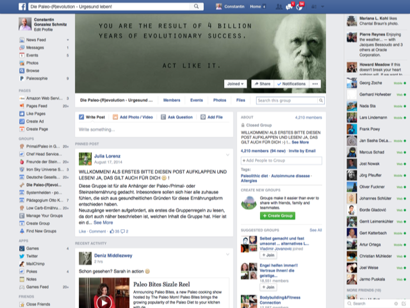Open Paleosophie in left sidebar

click(x=37, y=78)
